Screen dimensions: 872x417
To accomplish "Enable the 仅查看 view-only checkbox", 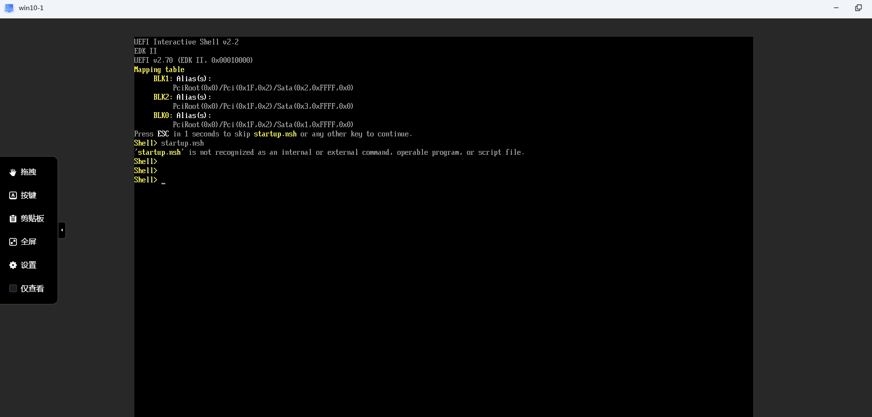I will pos(13,288).
